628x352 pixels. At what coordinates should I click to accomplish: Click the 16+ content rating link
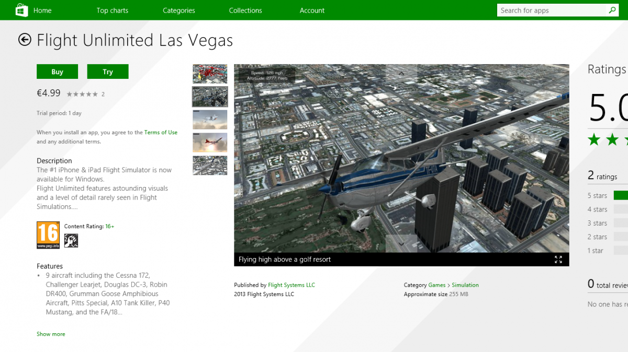[x=110, y=226]
